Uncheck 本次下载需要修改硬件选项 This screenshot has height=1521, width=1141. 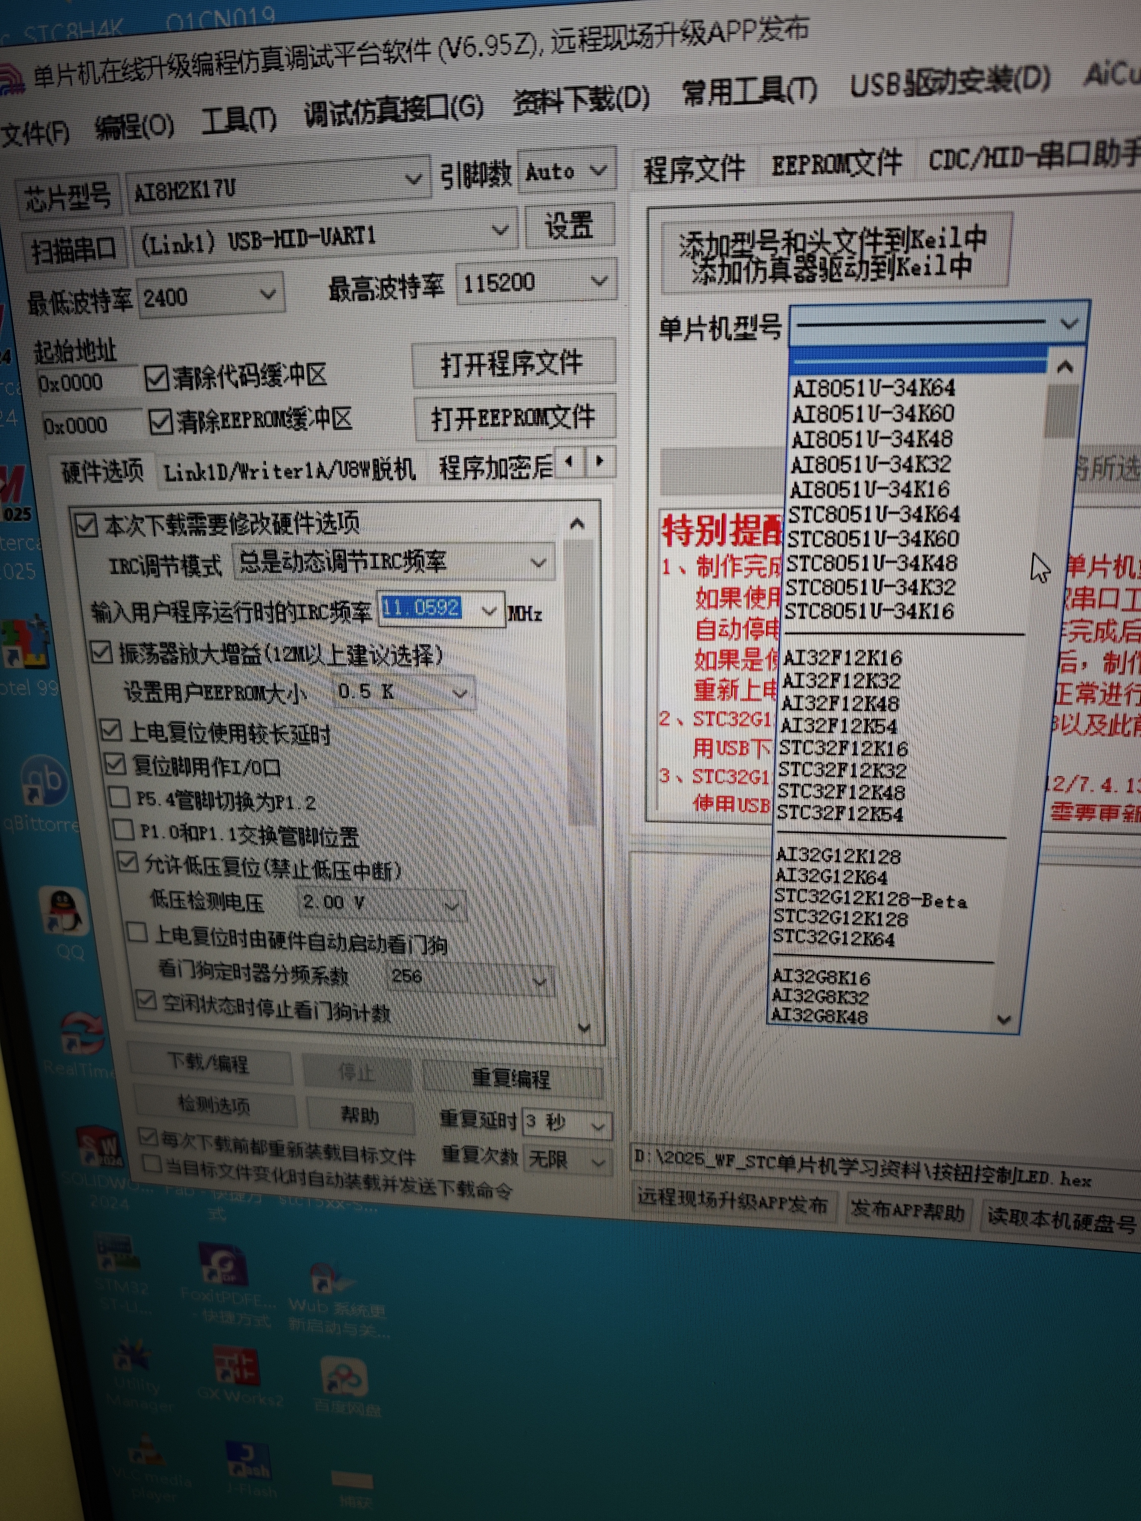(86, 526)
